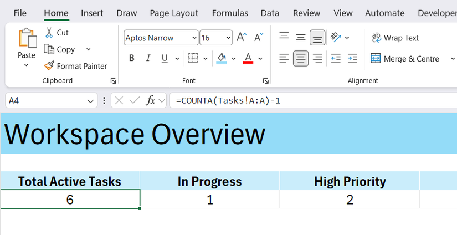Click inside the formula bar text

(228, 100)
